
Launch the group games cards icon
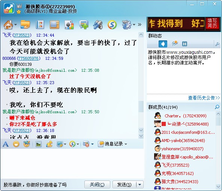(x=69, y=25)
